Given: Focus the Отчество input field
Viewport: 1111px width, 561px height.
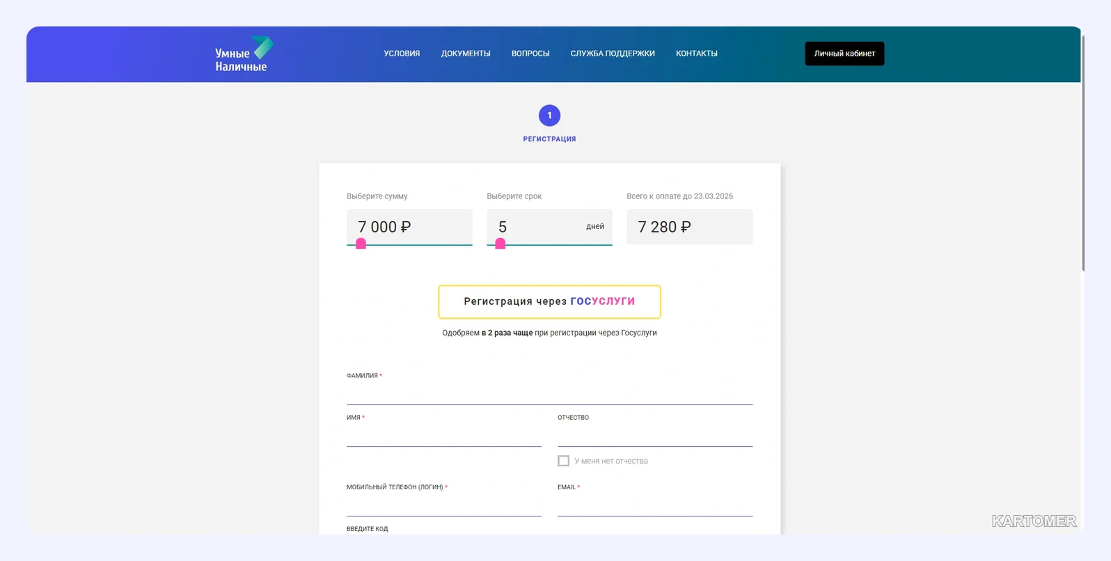Looking at the screenshot, I should point(655,435).
